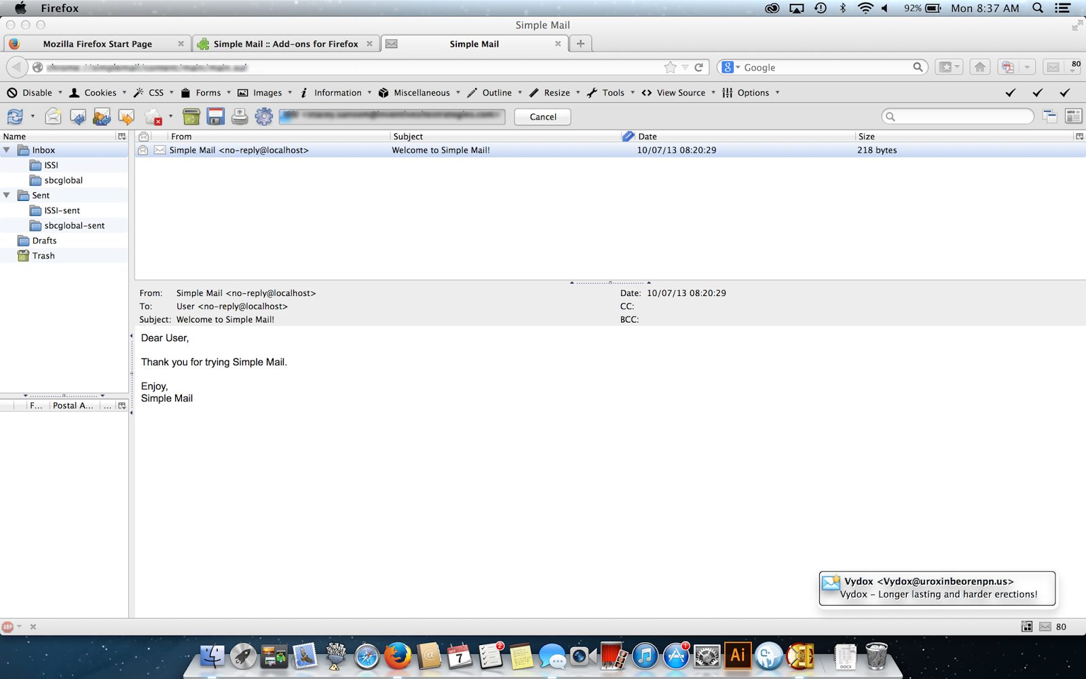Click the envelope icon in the status bar
The width and height of the screenshot is (1086, 679).
coord(1045,627)
